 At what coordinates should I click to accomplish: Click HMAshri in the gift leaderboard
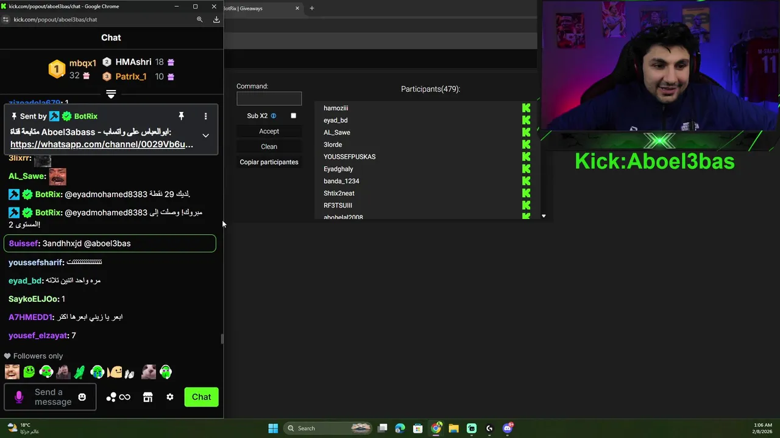(x=133, y=62)
